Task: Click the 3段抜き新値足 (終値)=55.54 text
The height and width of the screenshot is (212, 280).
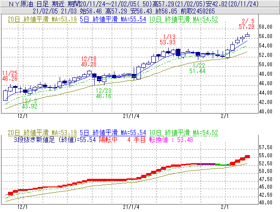Action: (55, 139)
